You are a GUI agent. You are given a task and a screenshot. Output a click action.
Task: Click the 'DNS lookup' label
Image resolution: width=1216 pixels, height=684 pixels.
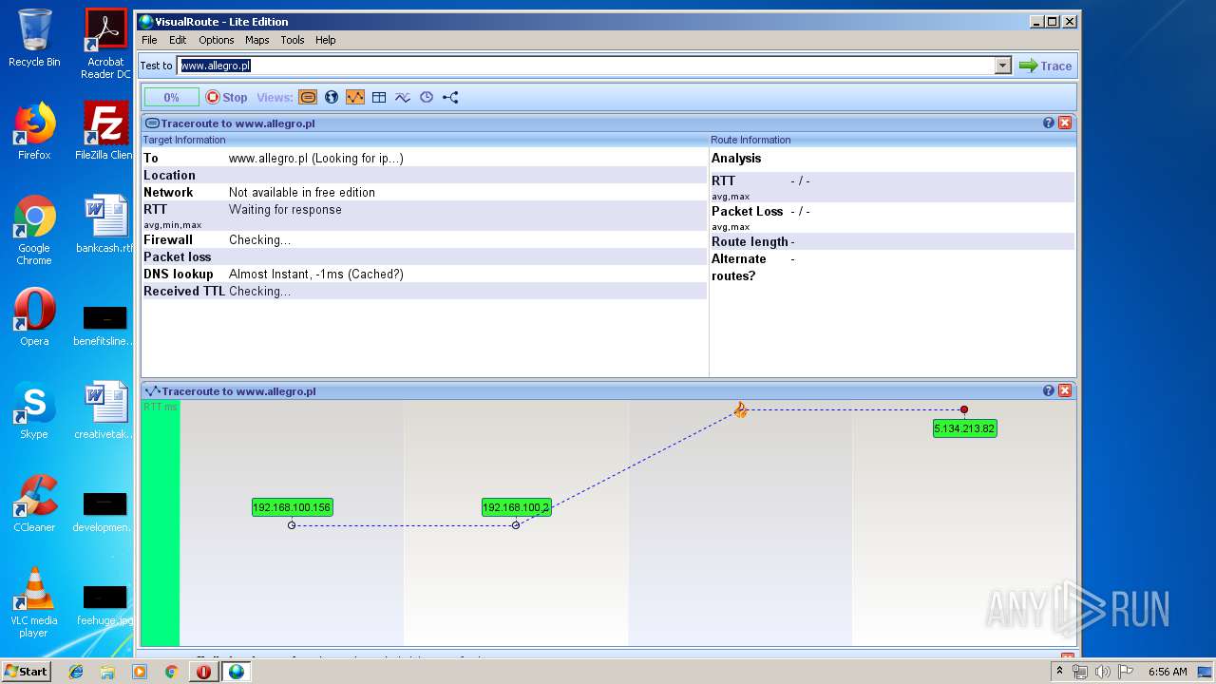179,274
